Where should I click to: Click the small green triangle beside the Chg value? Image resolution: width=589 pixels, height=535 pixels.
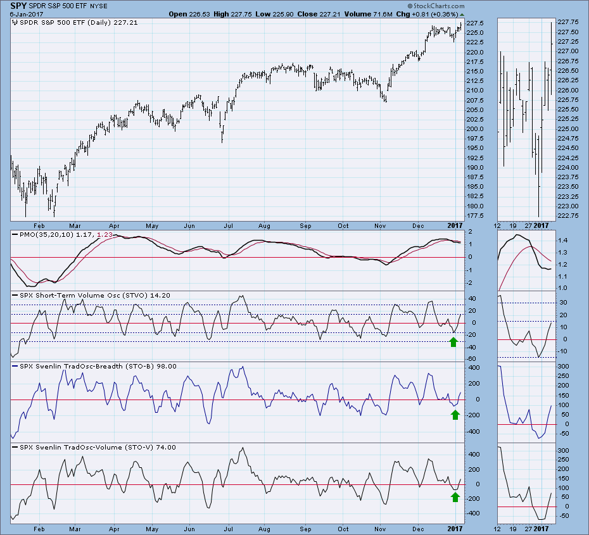coord(462,15)
